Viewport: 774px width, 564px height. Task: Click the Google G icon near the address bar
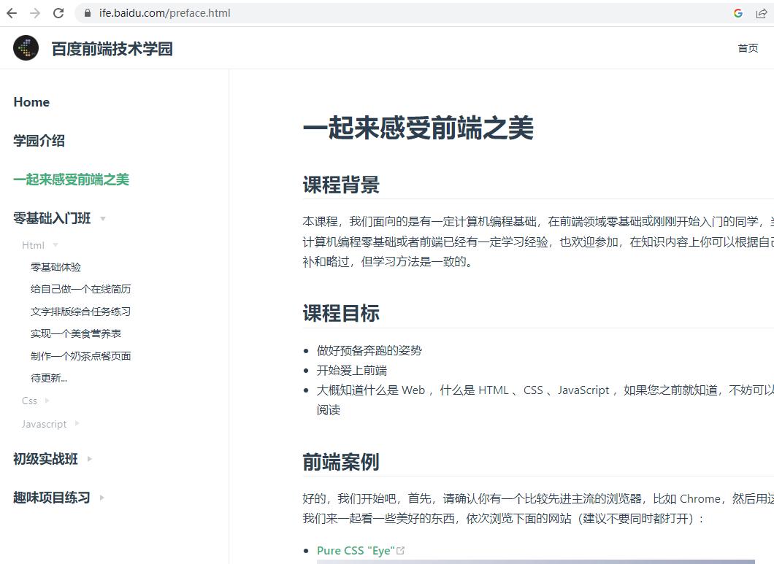pyautogui.click(x=737, y=12)
